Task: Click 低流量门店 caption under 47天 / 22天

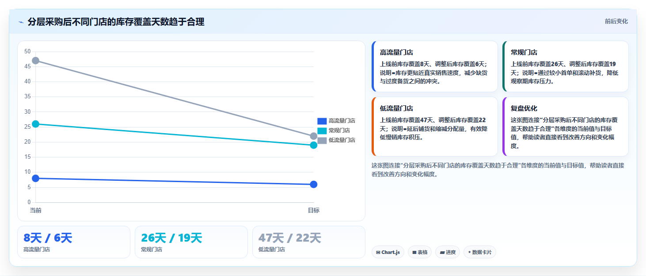Action: tap(272, 250)
